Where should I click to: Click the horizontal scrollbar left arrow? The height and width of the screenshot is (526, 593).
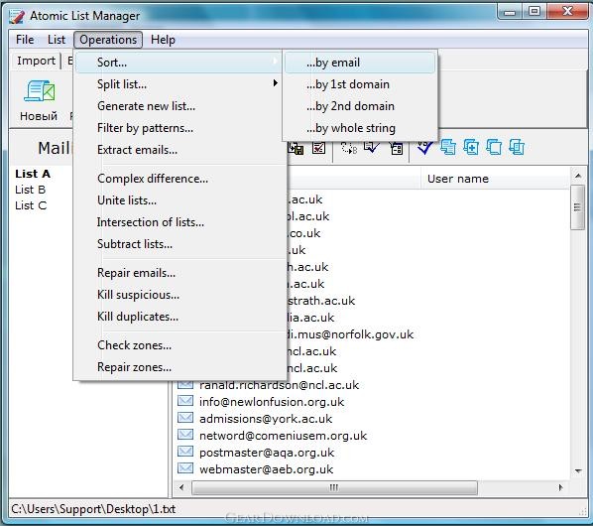point(181,487)
